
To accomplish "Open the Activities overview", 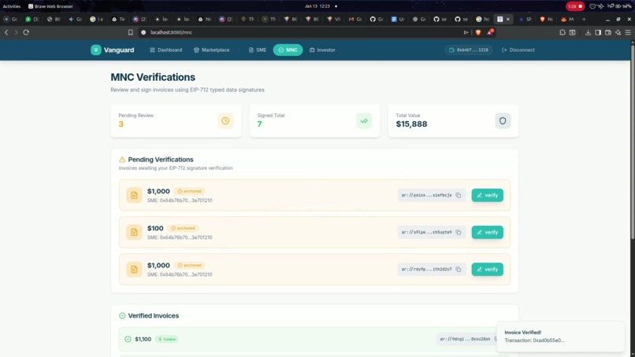I will (x=11, y=6).
